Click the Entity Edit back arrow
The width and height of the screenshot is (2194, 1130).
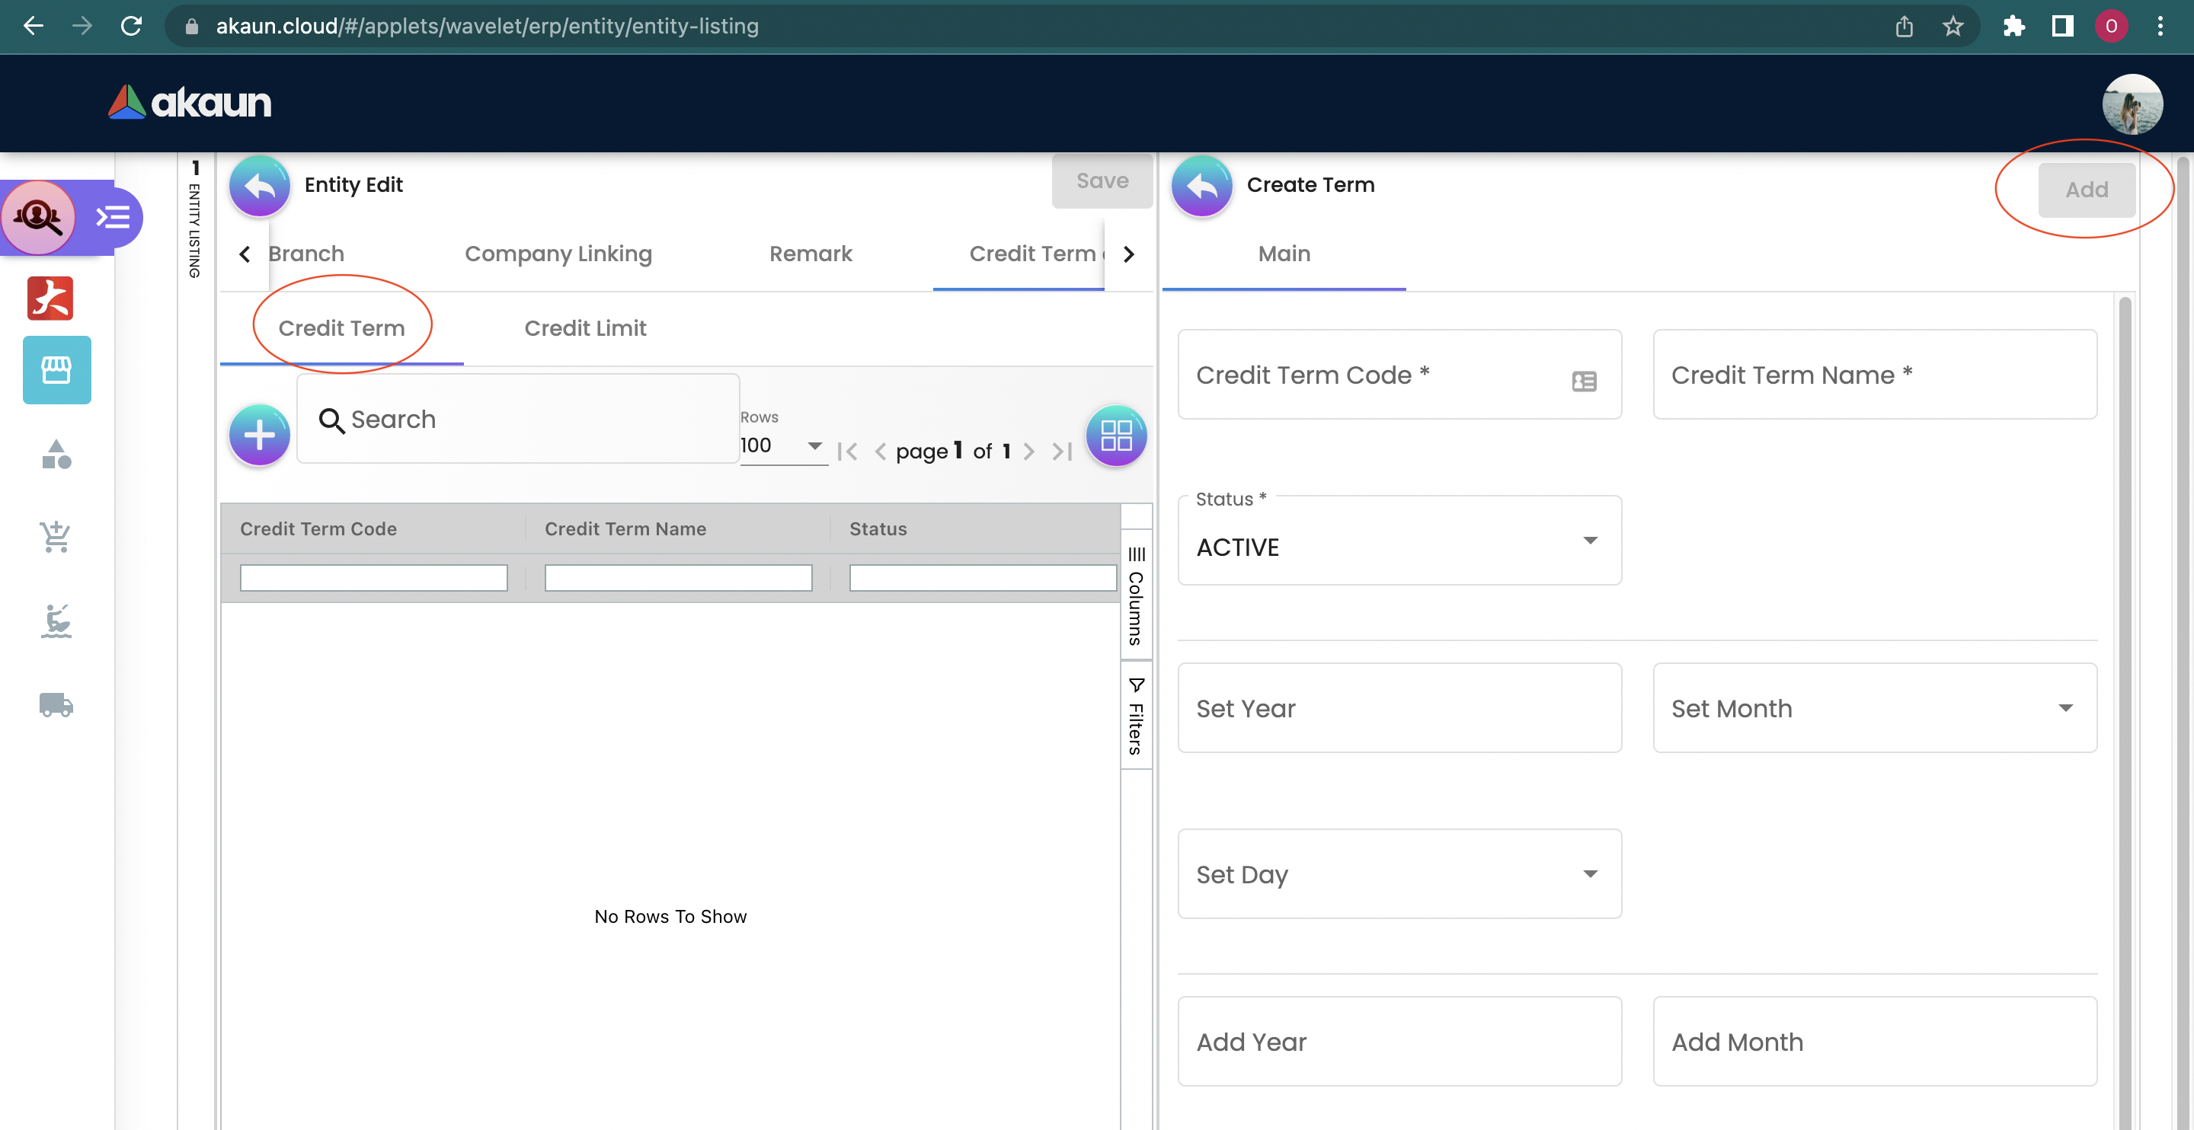click(x=260, y=186)
